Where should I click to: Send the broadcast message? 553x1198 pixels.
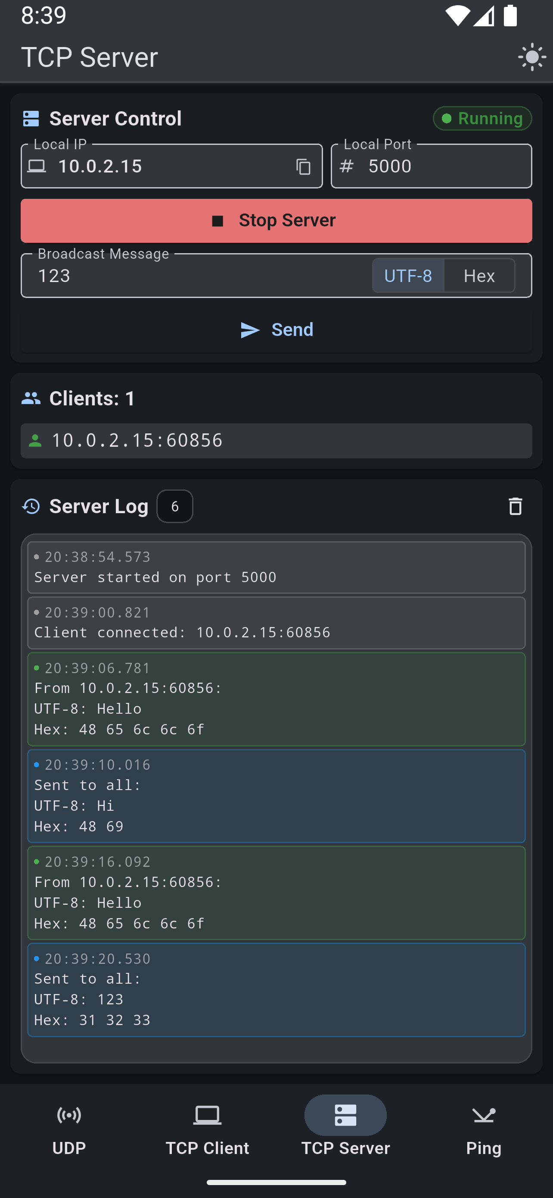[x=276, y=330]
